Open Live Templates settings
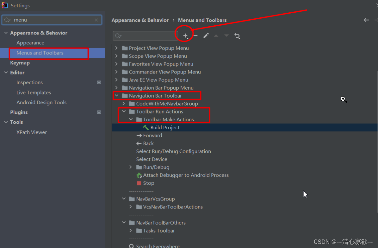The height and width of the screenshot is (248, 378). click(x=34, y=92)
